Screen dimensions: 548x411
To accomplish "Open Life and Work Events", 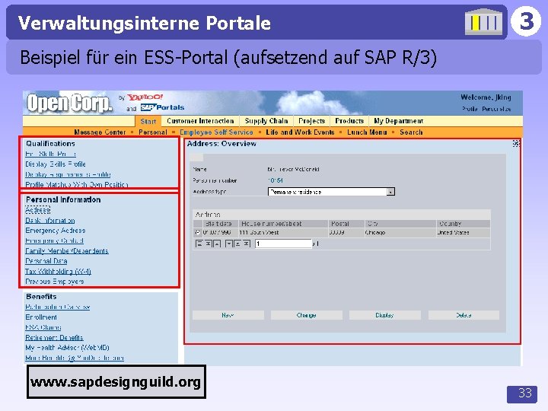I will tap(300, 132).
